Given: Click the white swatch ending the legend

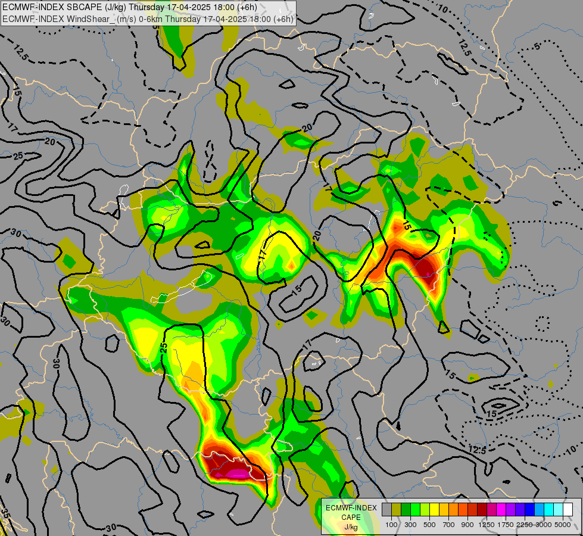Looking at the screenshot, I should [x=568, y=510].
